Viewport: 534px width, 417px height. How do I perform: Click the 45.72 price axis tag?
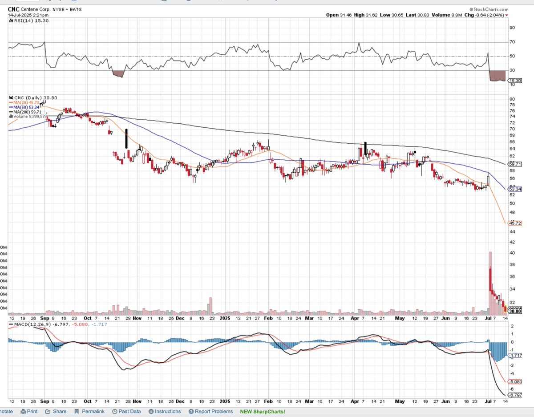pos(515,223)
